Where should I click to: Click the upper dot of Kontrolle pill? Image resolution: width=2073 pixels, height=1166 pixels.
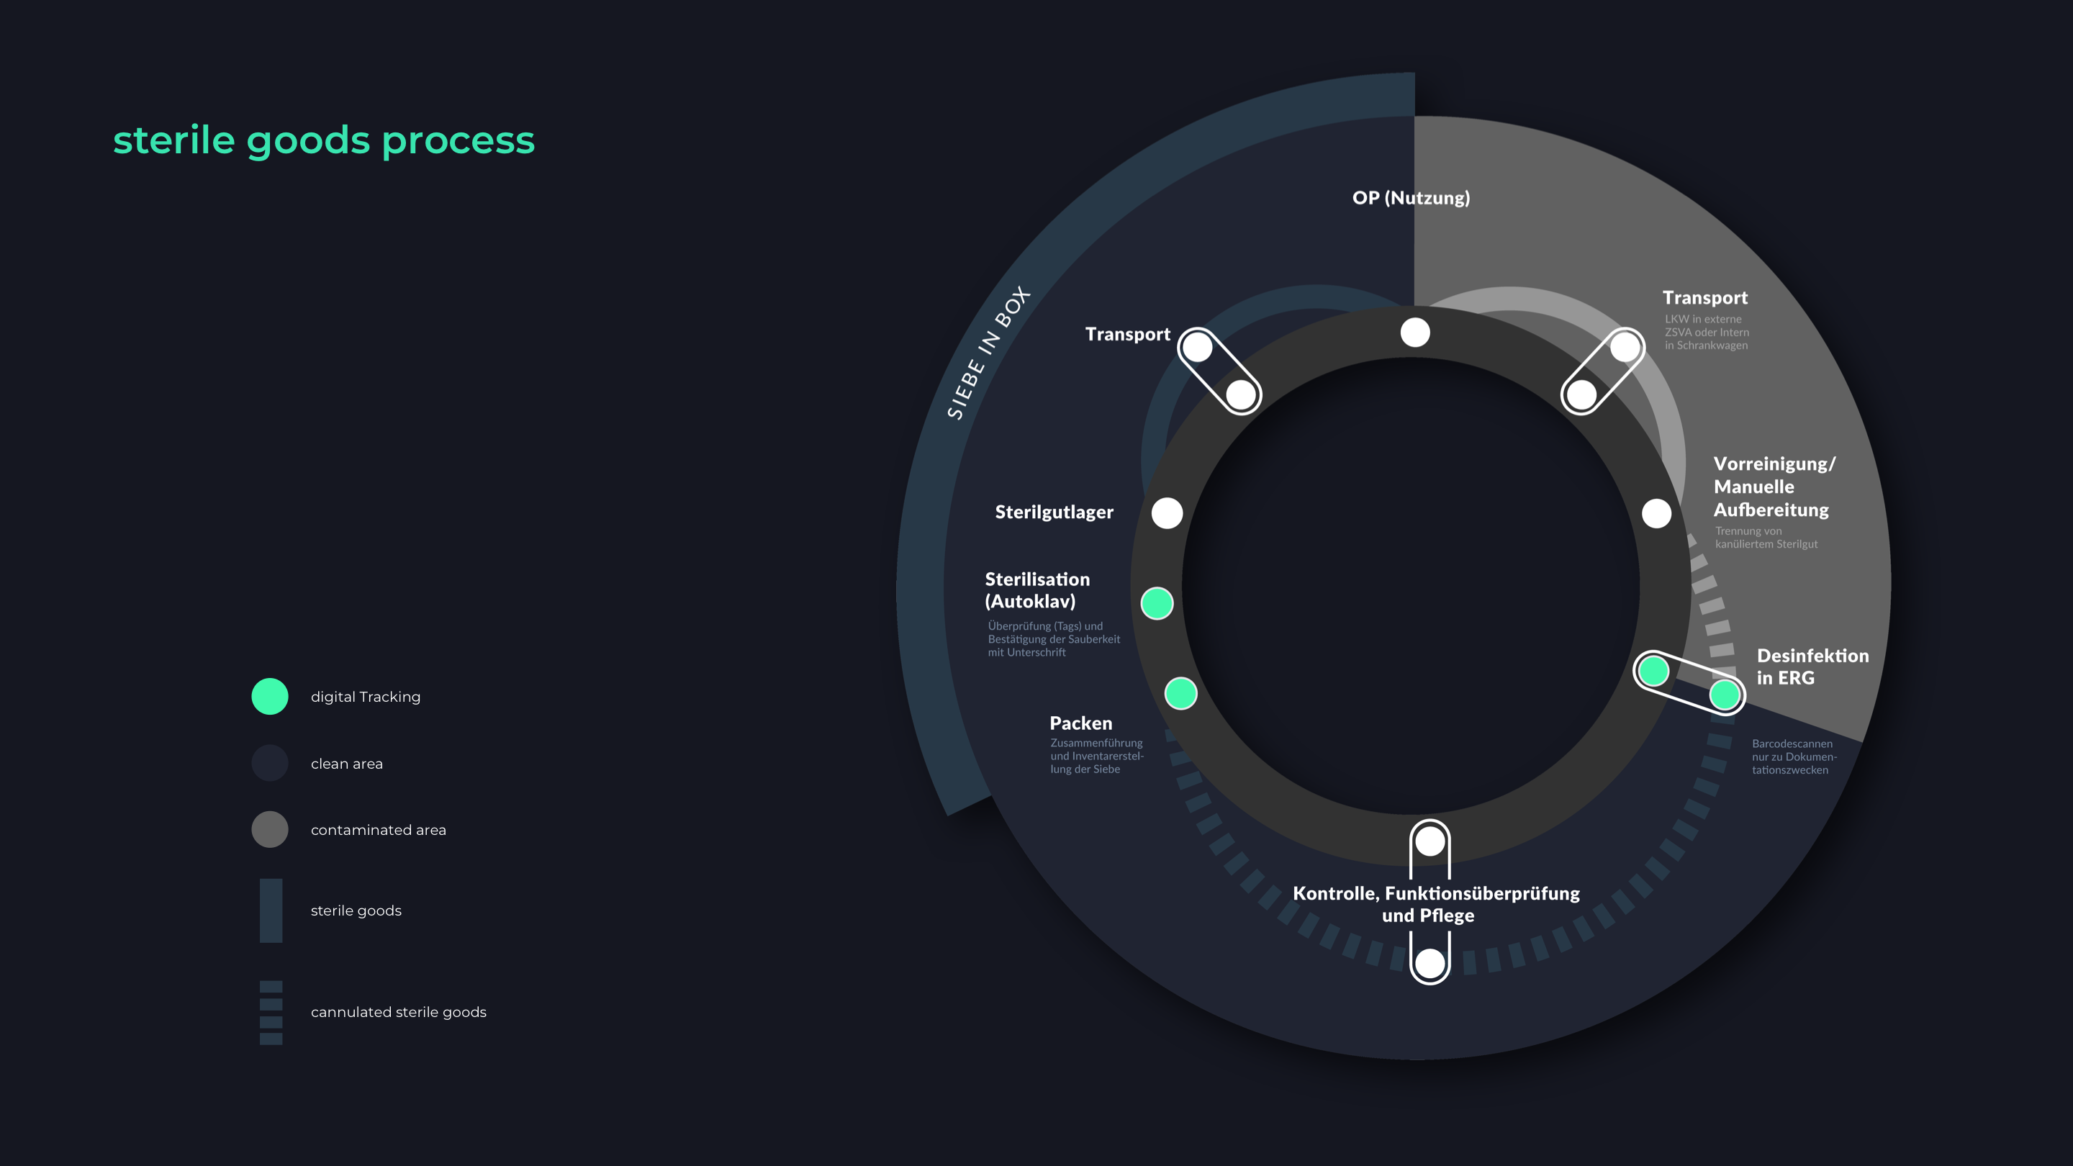coord(1430,841)
